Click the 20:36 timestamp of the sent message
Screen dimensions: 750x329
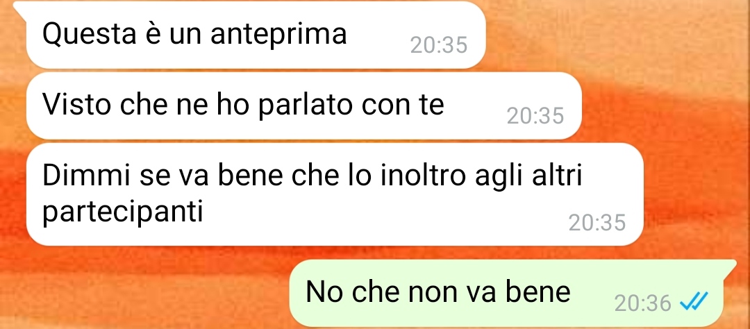pyautogui.click(x=643, y=303)
